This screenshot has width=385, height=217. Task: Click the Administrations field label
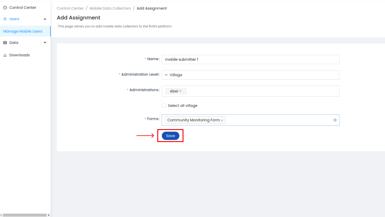point(144,90)
